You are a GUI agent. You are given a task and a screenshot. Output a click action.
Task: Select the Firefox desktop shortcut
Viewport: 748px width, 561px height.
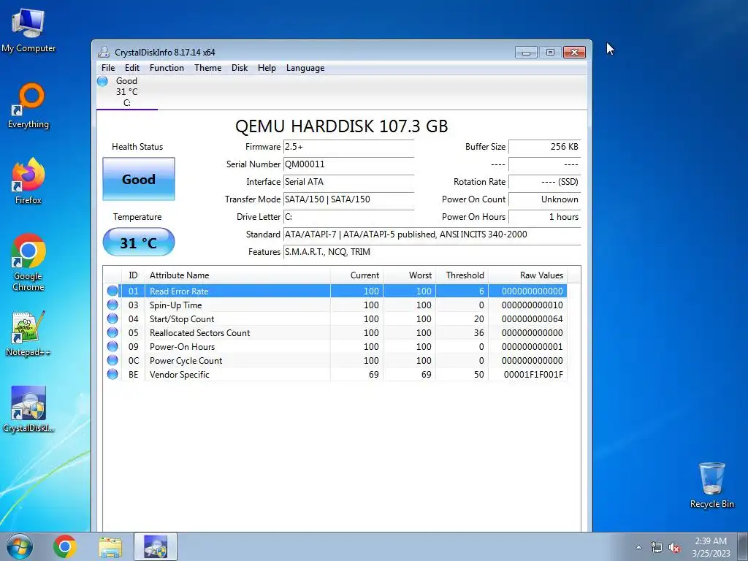coord(28,181)
